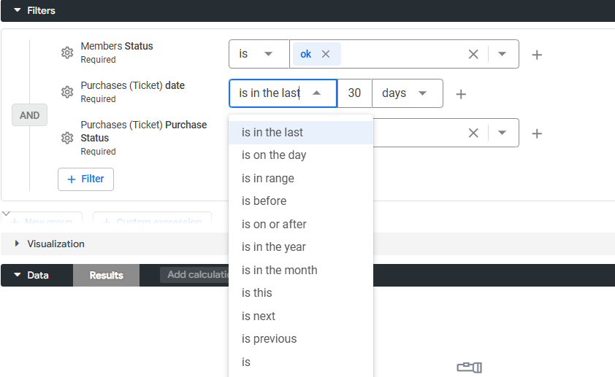Open settings gear for Purchase Status filter

(67, 138)
